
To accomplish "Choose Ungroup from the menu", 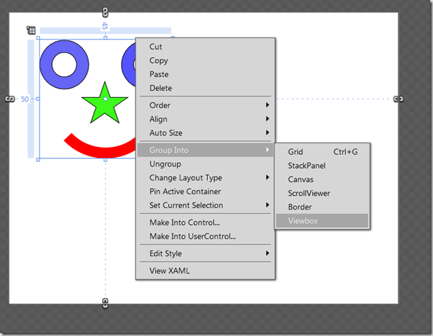I will pos(205,164).
